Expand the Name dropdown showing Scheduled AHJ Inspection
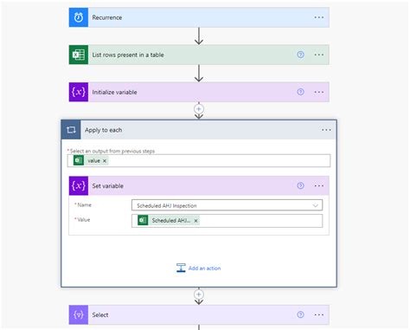Screen dimensions: 410x330 tap(315, 205)
